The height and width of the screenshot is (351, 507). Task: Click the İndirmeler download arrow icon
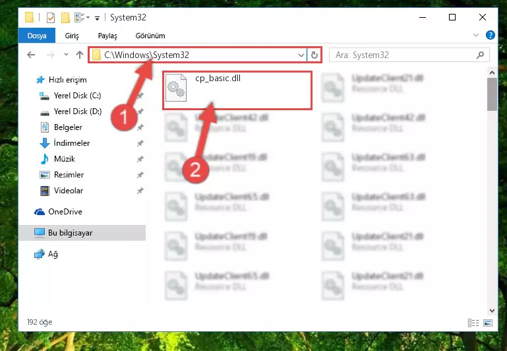[45, 143]
